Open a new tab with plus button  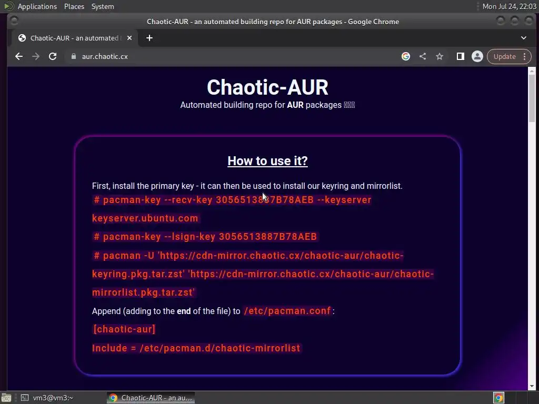tap(149, 38)
